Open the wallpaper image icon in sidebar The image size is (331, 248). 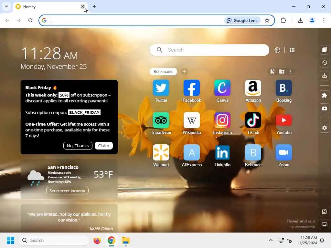[x=325, y=224]
